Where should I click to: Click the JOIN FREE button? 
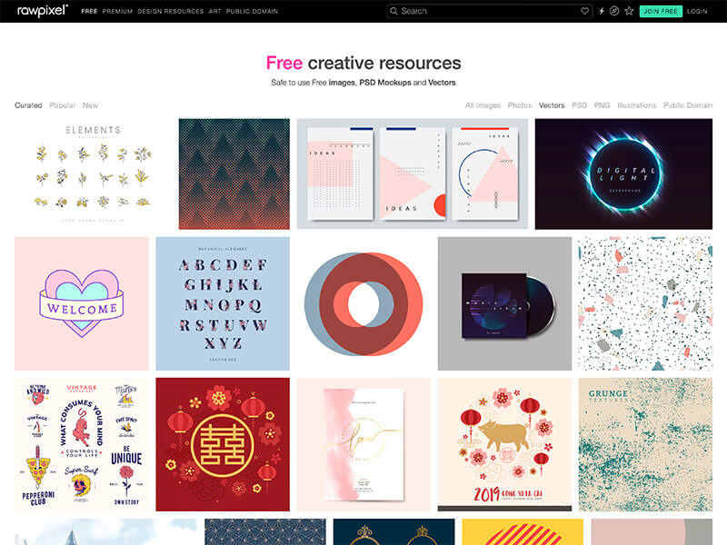point(661,11)
